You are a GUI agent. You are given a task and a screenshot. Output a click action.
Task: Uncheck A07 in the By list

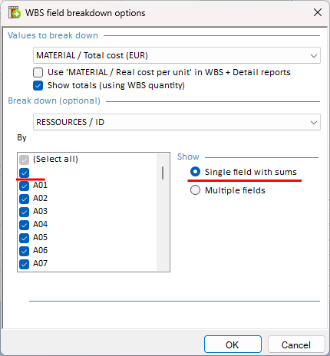pos(24,264)
